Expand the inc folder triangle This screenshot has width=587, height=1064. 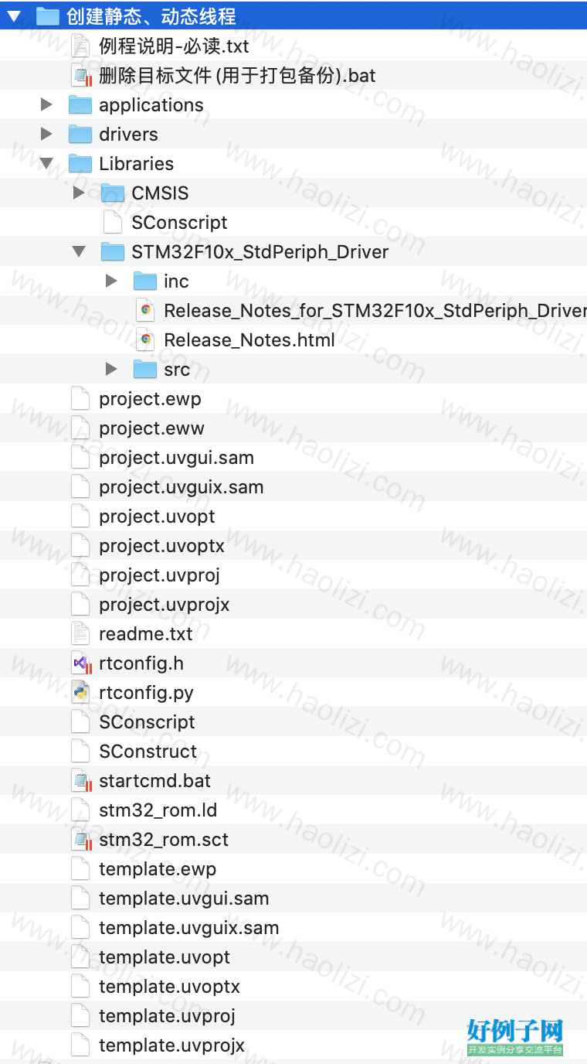[x=111, y=281]
